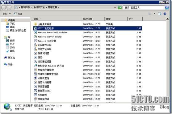Click the 2011/5/23 20:14 date cell
172x114 pixels.
92,74
